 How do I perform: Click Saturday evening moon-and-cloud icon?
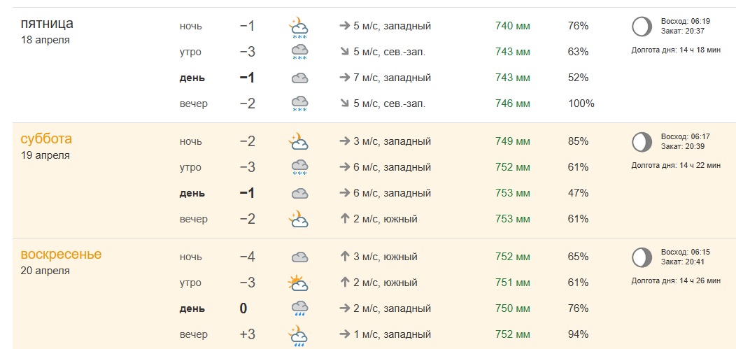[299, 219]
